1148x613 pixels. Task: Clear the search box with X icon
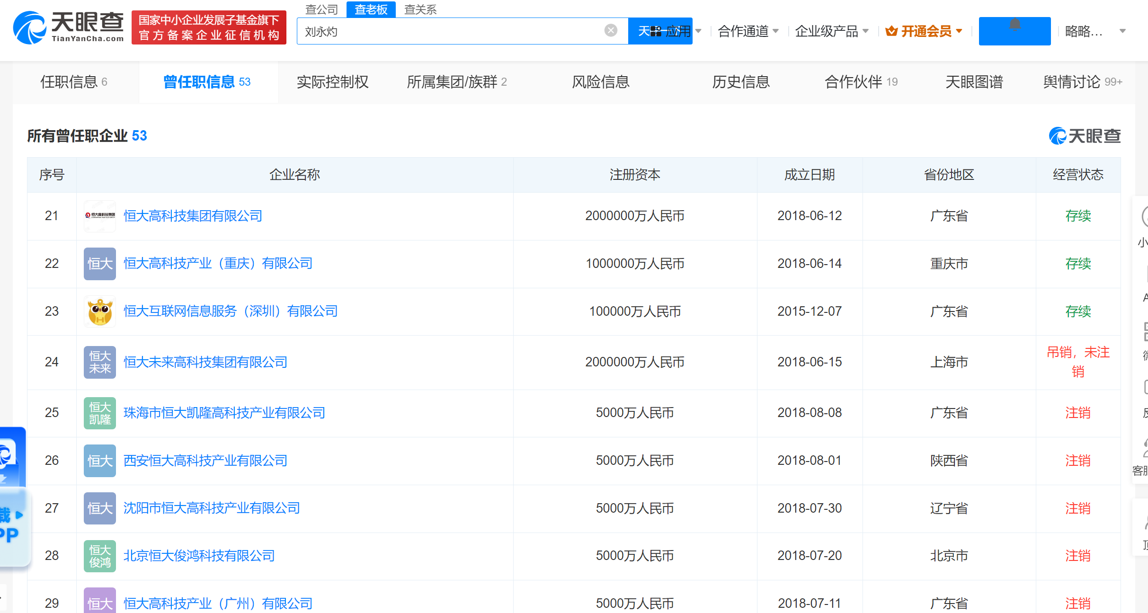(611, 31)
